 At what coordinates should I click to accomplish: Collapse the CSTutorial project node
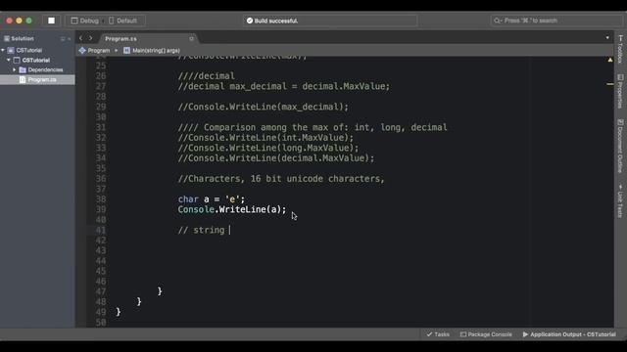click(9, 60)
